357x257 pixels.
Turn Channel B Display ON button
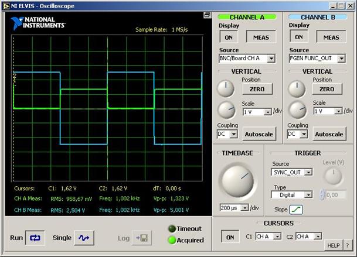coord(299,37)
